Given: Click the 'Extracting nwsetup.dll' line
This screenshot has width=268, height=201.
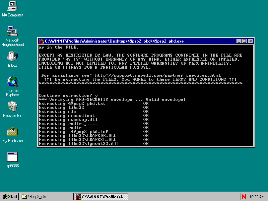Looking at the screenshot, I should [x=93, y=120].
